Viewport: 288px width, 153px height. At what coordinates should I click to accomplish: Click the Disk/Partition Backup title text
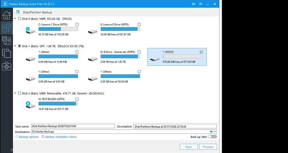(37, 12)
